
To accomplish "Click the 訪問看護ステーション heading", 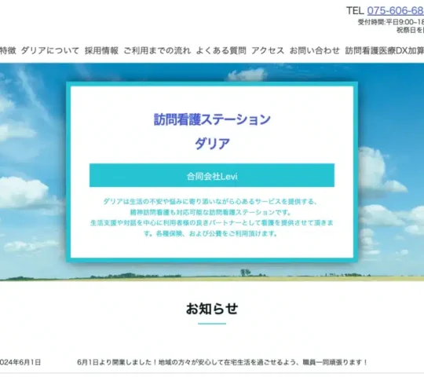I will tap(212, 119).
